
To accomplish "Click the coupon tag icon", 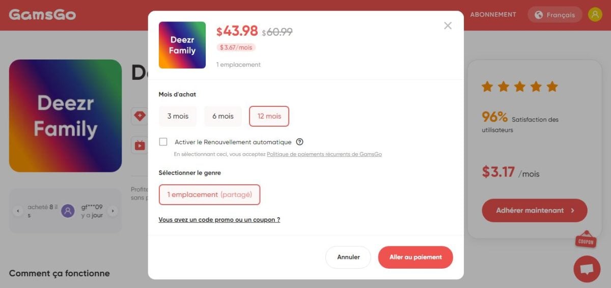I will [586, 240].
